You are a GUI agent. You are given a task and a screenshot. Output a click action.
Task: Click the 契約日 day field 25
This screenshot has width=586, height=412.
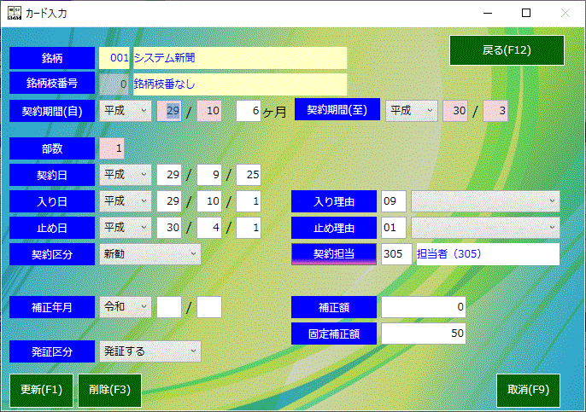[x=249, y=175]
